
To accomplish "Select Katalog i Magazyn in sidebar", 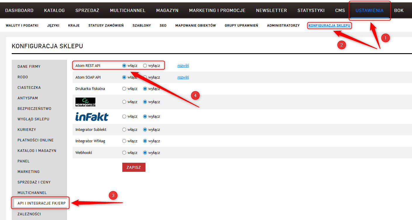I will (37, 151).
